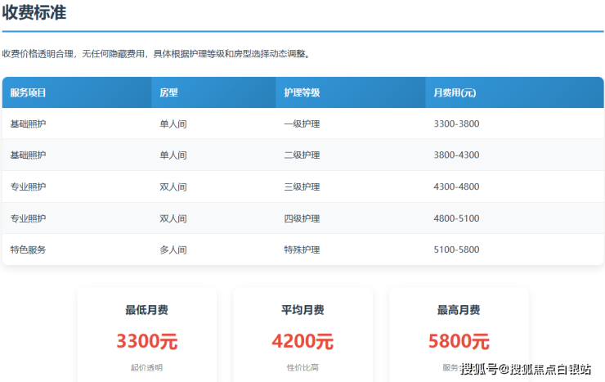Click the 收费标准 page heading
Screen dimensions: 605x382
[34, 13]
